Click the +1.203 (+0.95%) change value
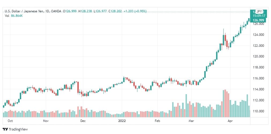 135,11
